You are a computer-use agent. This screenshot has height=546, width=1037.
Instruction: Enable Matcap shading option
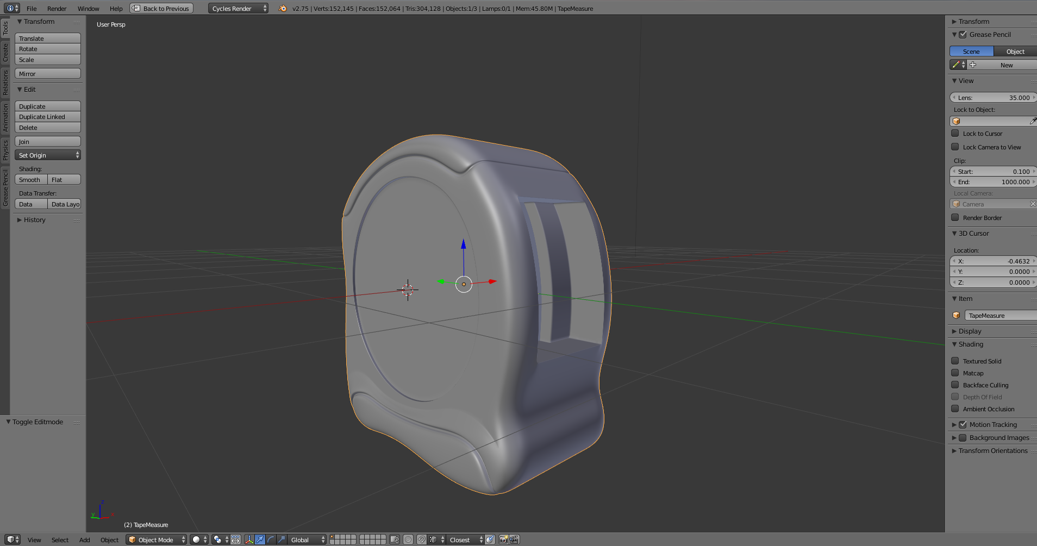pyautogui.click(x=955, y=373)
